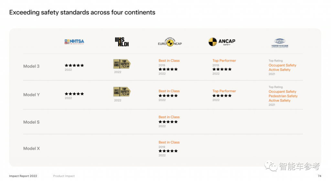The width and height of the screenshot is (331, 181).
Task: Click Model 3 NHTSA five-star rating
Action: click(74, 65)
